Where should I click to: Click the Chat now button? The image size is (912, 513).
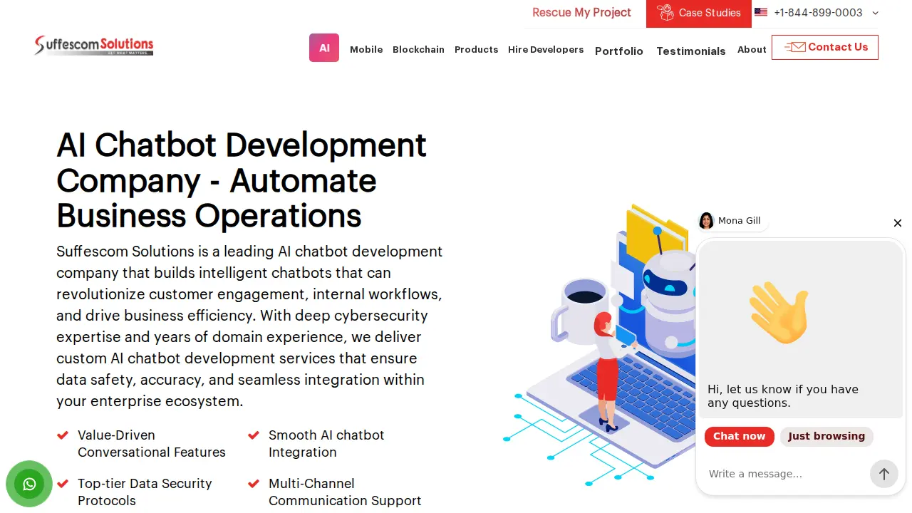739,436
